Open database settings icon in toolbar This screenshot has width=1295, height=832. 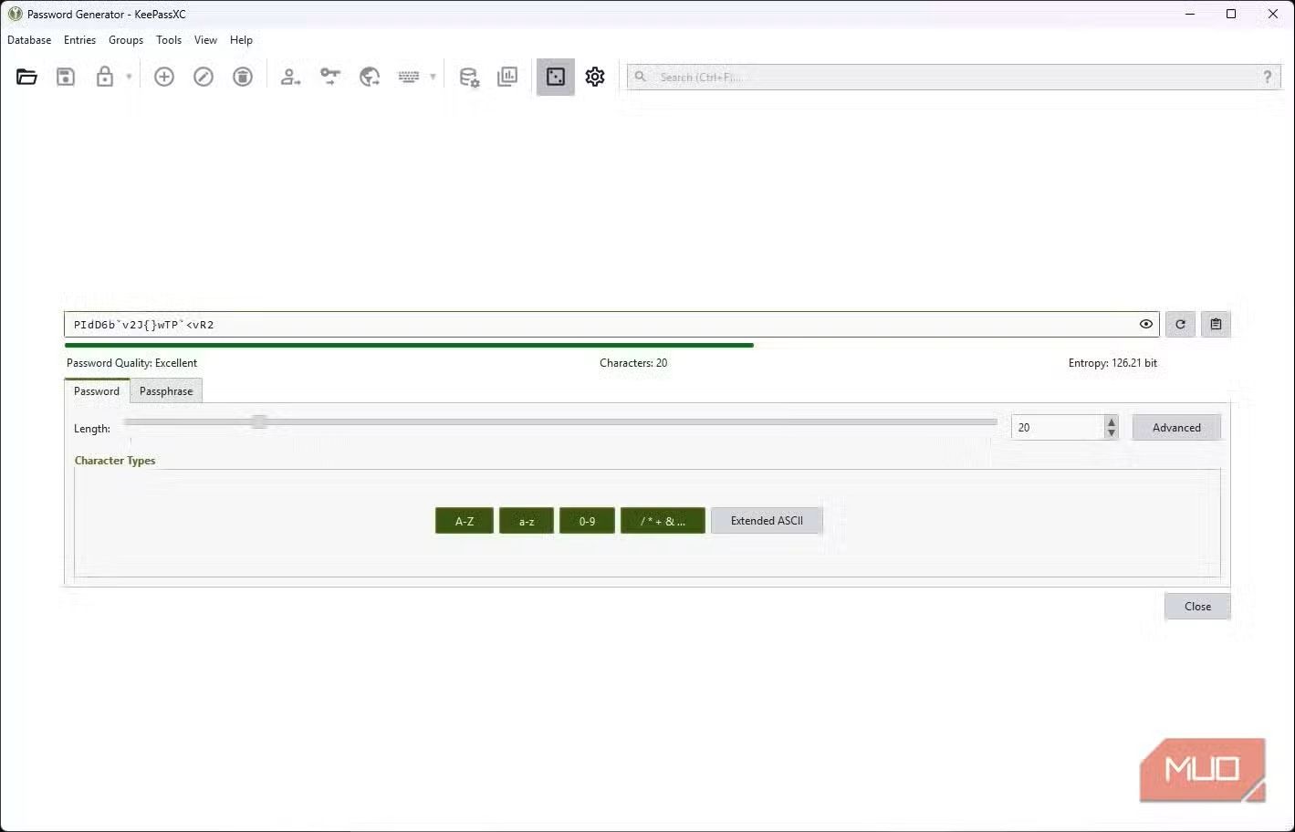tap(469, 78)
